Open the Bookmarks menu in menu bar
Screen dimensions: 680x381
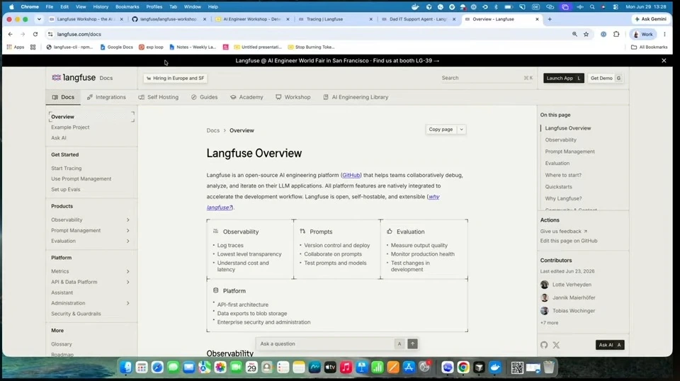[127, 7]
